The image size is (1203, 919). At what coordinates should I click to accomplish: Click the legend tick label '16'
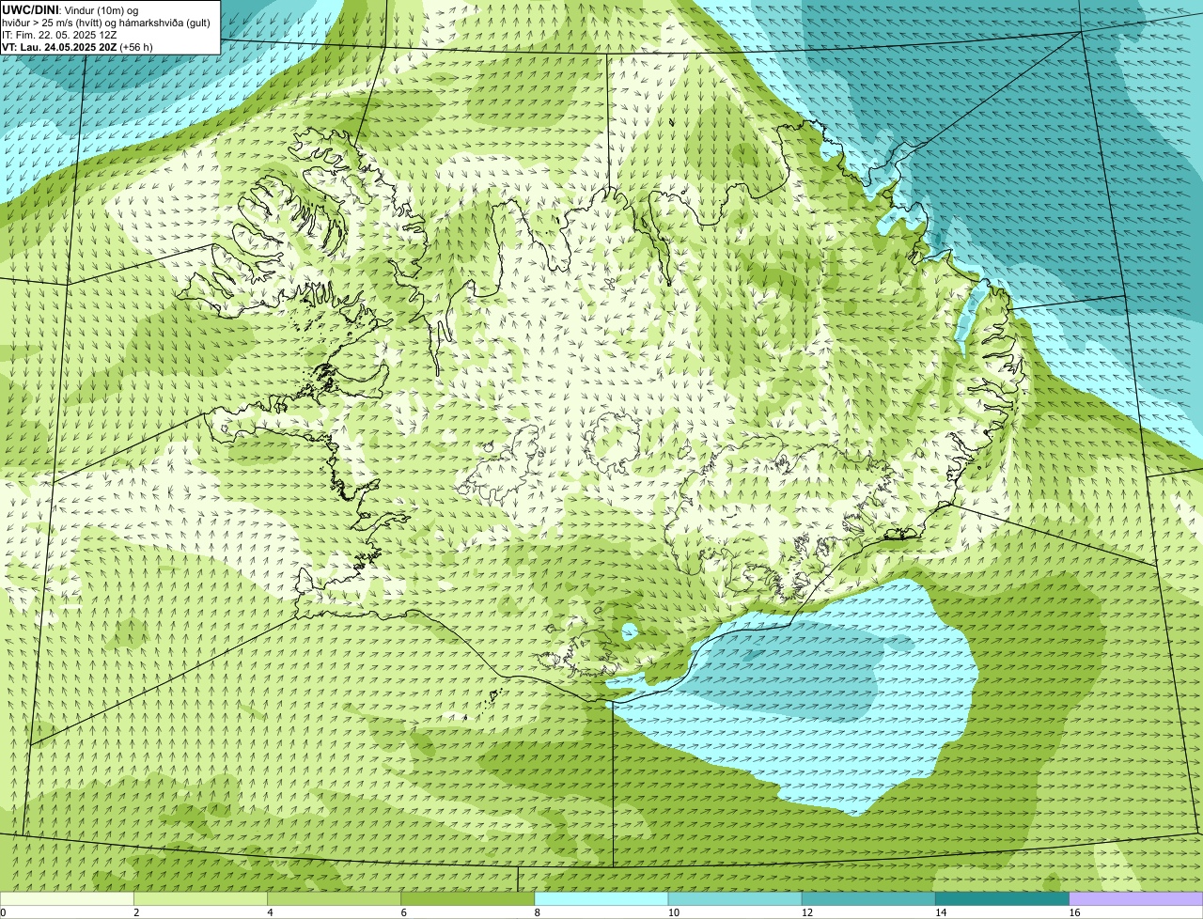click(x=1075, y=912)
